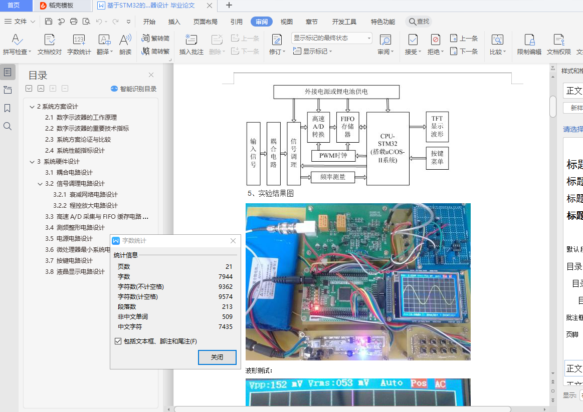
Task: Open the outline pane icon in left sidebar
Action: (8, 72)
